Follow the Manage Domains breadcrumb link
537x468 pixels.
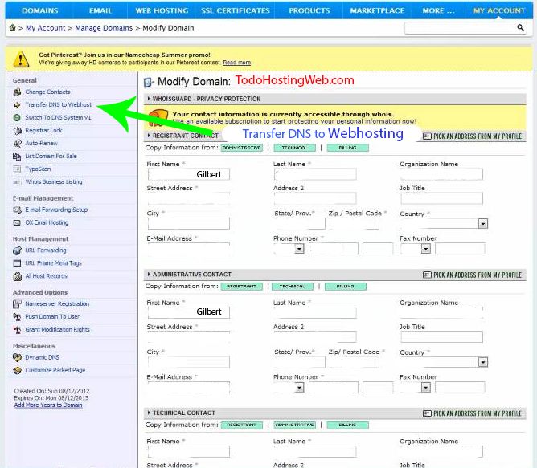[104, 28]
